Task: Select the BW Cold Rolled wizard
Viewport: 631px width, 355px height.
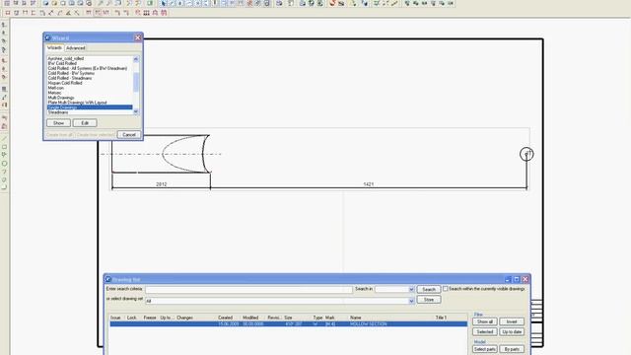Action: pos(62,63)
